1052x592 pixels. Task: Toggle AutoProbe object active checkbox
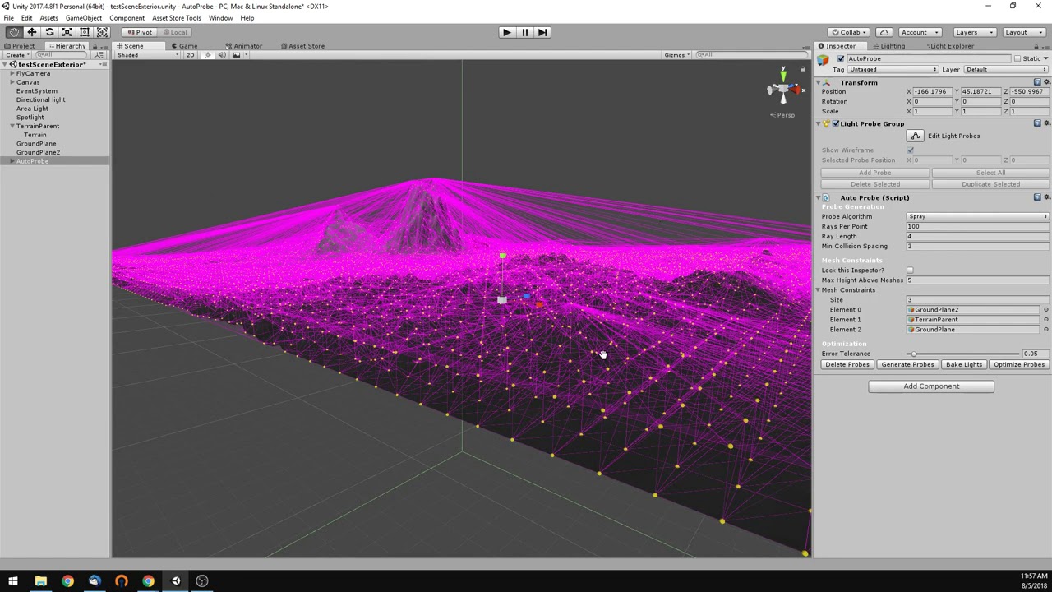pyautogui.click(x=840, y=58)
